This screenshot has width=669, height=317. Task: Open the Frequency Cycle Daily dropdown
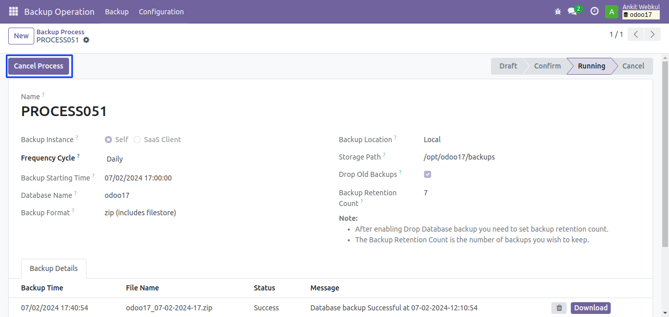click(115, 159)
